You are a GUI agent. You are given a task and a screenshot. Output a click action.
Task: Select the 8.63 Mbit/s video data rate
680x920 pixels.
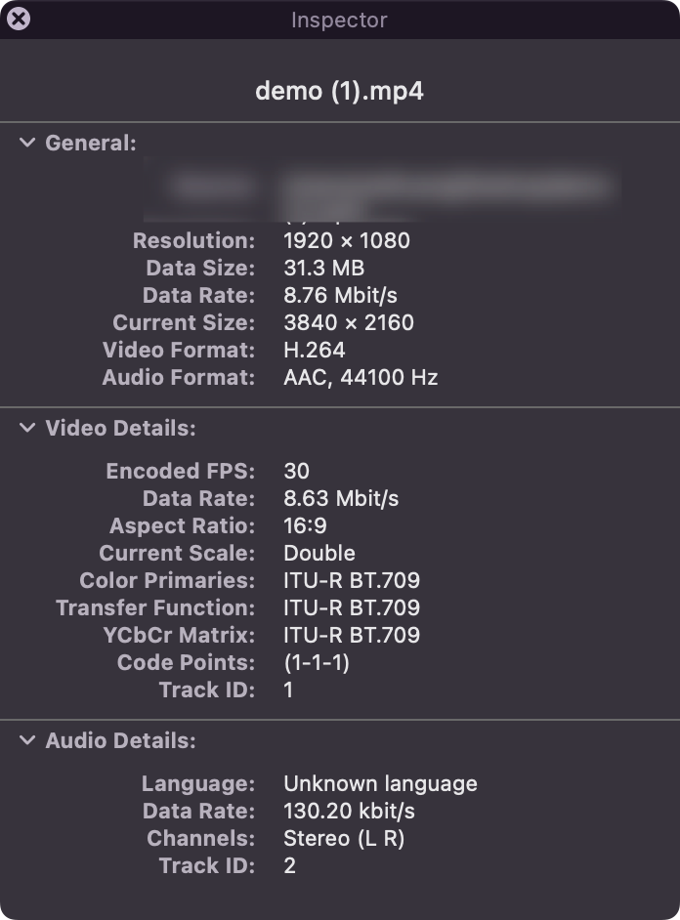click(341, 498)
